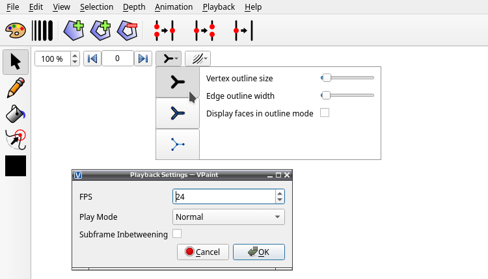
Task: Click the "Play Mode" label
Action: [x=98, y=217]
